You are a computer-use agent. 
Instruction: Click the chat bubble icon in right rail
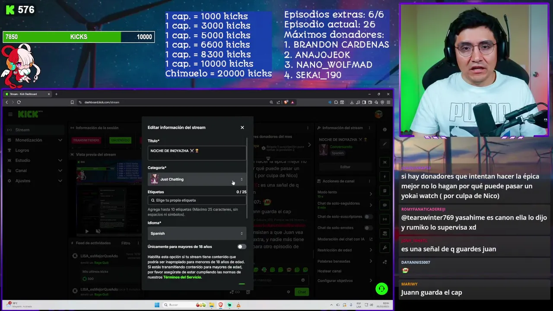tap(385, 205)
